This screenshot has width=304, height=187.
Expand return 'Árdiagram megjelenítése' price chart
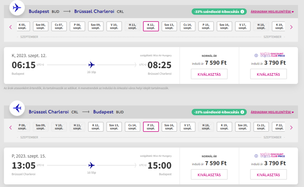point(272,112)
